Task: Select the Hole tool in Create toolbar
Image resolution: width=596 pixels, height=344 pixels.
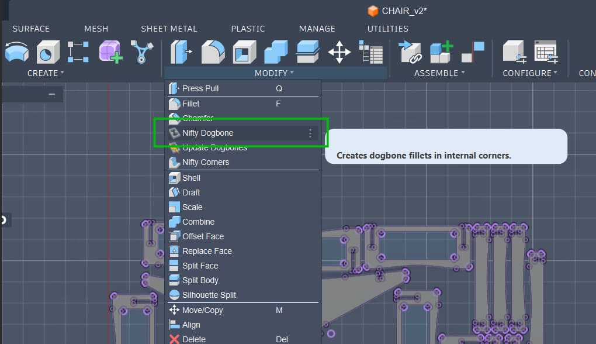Action: tap(48, 51)
